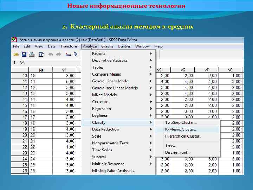
Task: Select row header 10
Action: point(20,76)
